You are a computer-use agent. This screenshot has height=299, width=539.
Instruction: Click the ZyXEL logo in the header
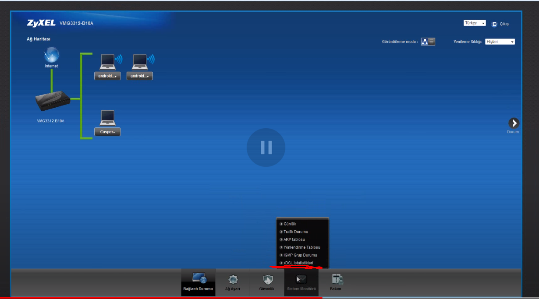click(x=41, y=23)
